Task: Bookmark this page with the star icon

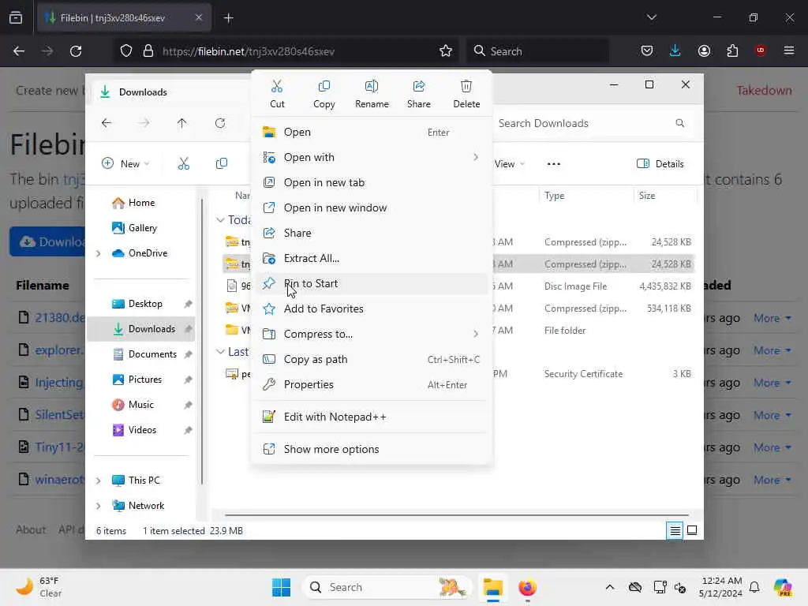Action: coord(446,51)
